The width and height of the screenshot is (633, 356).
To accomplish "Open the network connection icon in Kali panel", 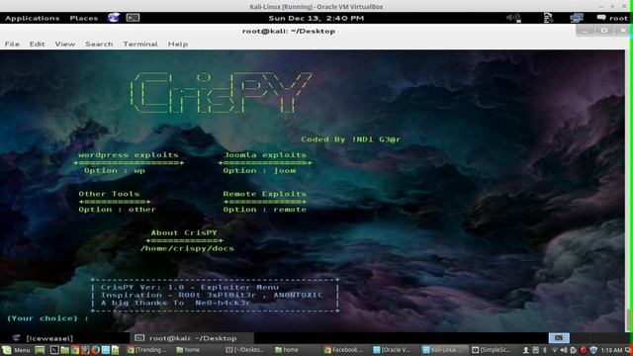I will pyautogui.click(x=548, y=18).
